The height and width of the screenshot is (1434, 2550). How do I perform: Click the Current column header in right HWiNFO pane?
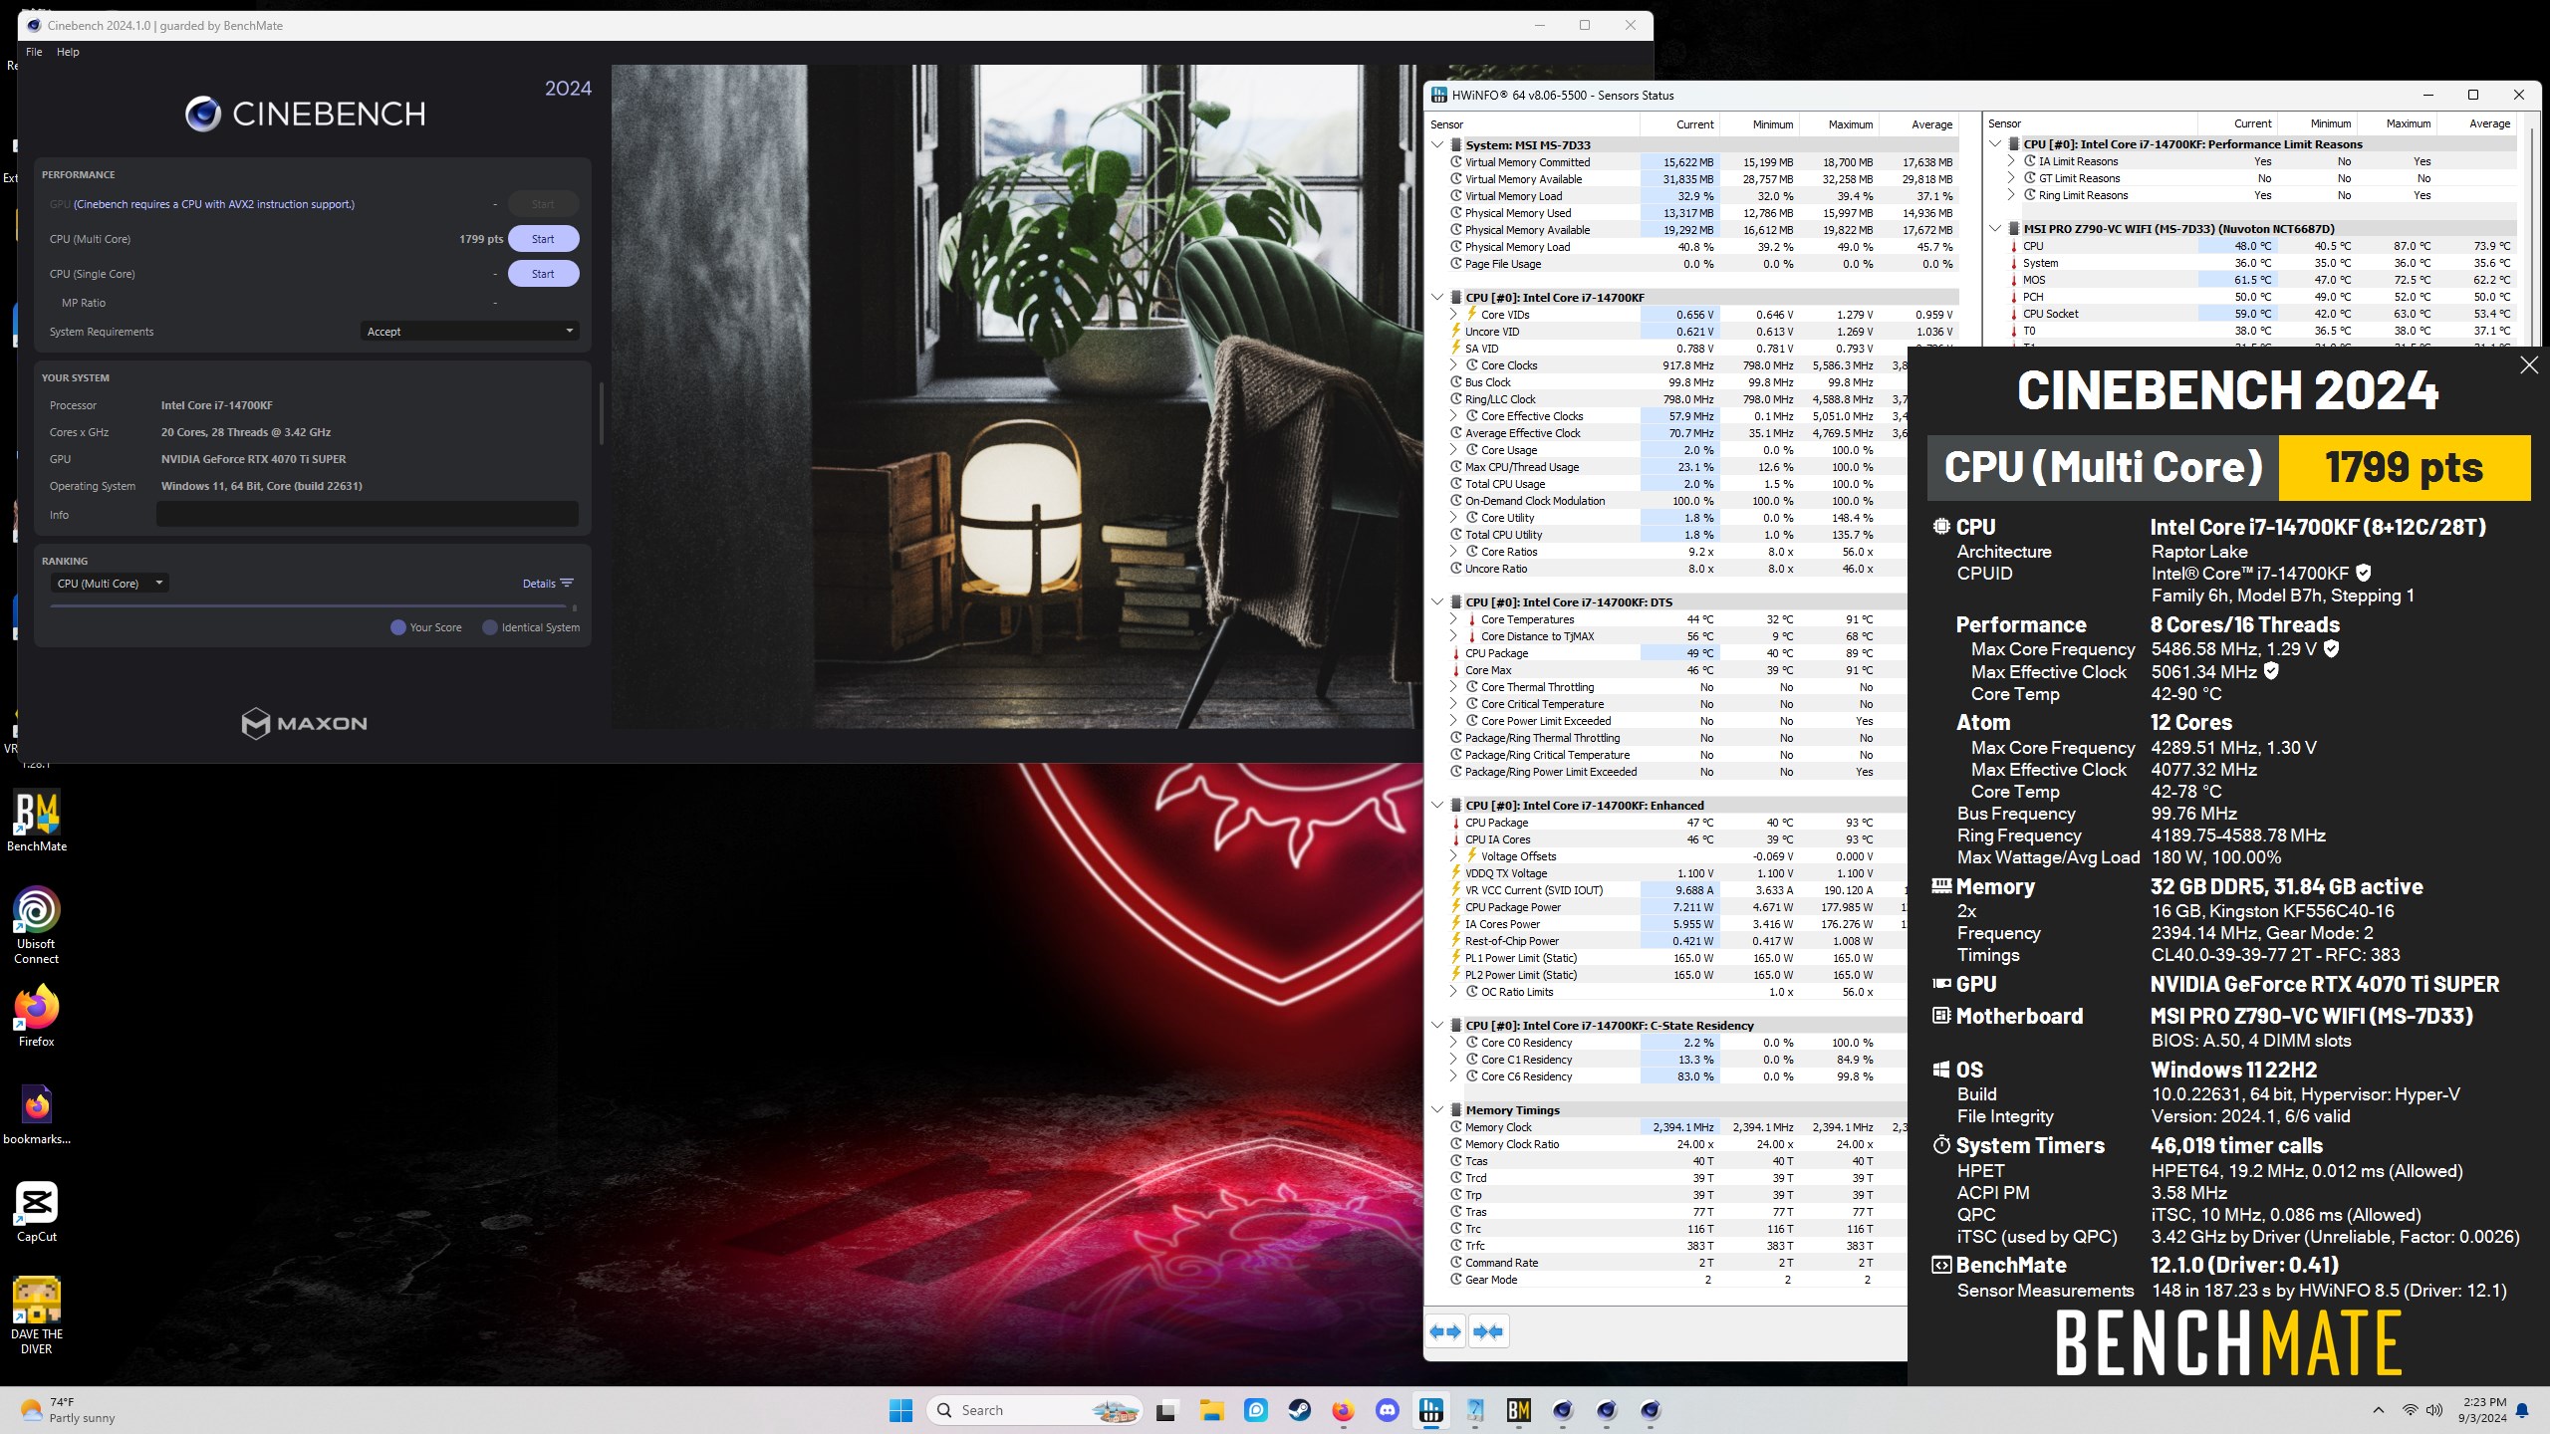[2237, 123]
